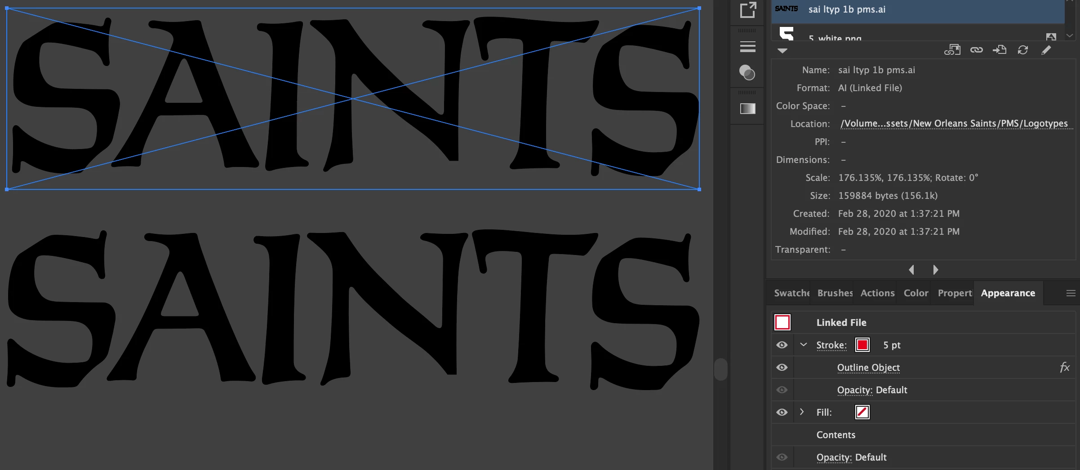Switch to the Brushes tab
Viewport: 1080px width, 470px height.
click(835, 293)
